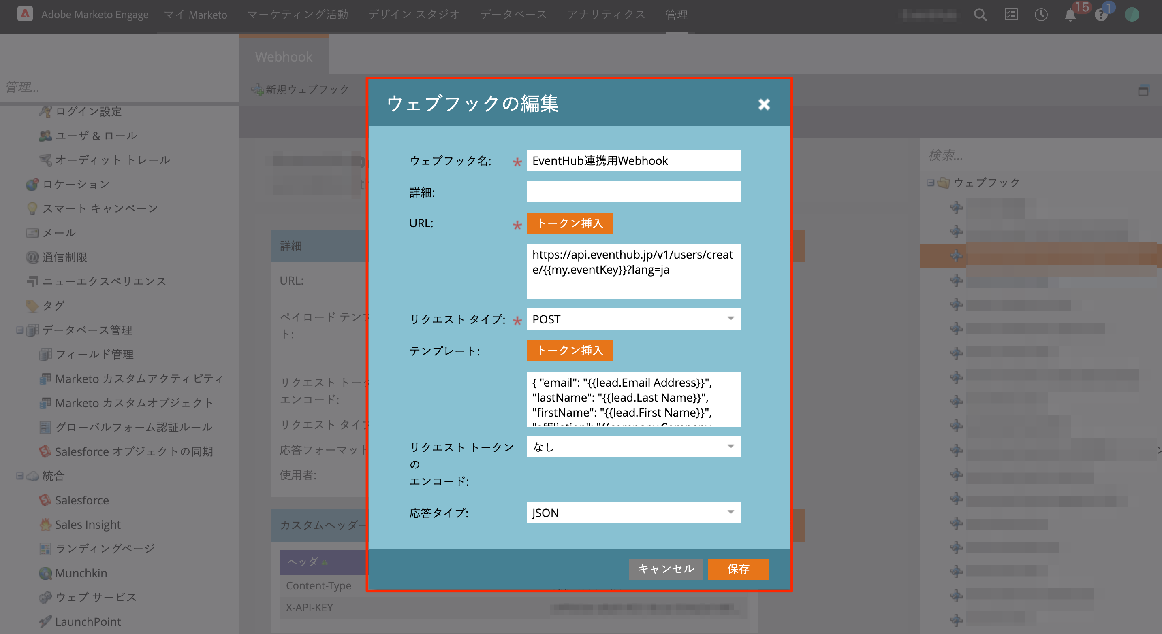Screen dimensions: 1162x634
Task: Open アナリティクス in top menu
Action: pyautogui.click(x=606, y=15)
